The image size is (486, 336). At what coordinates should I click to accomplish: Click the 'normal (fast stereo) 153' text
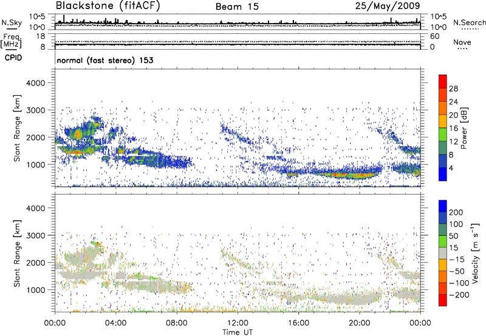pos(105,60)
